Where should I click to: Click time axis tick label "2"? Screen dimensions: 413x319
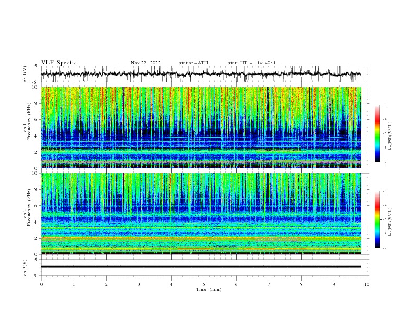(x=106, y=284)
